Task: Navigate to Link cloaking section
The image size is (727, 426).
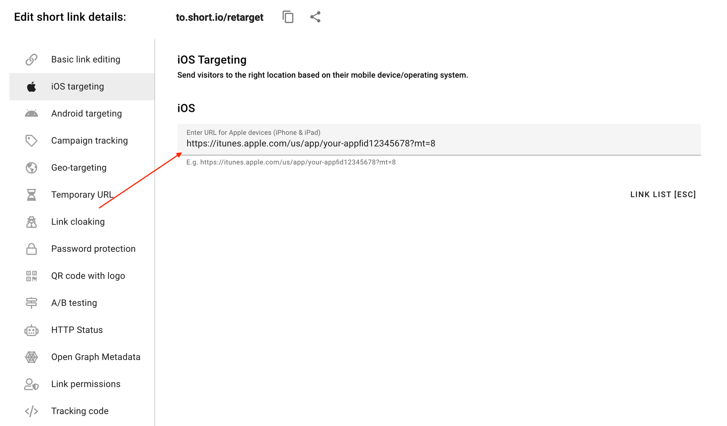Action: [78, 222]
